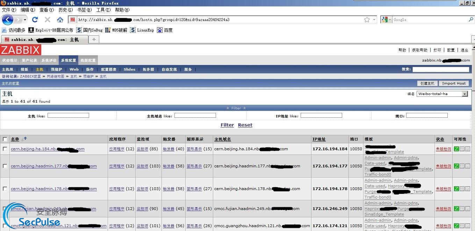The width and height of the screenshot is (475, 231).
Task: Tick the select-all checkbox in table header
Action: [x=5, y=139]
